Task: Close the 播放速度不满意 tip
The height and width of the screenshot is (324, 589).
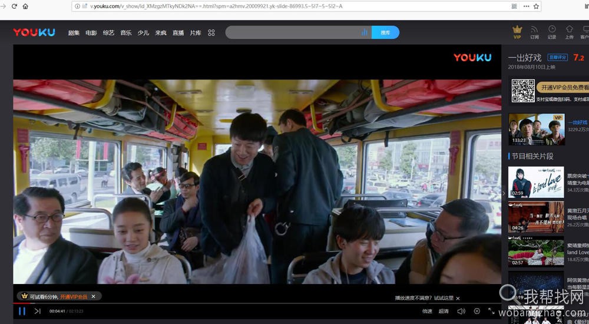Action: click(458, 299)
